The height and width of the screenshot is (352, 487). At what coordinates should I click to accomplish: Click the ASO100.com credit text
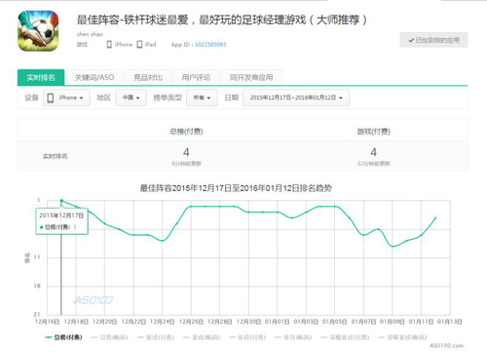click(447, 345)
